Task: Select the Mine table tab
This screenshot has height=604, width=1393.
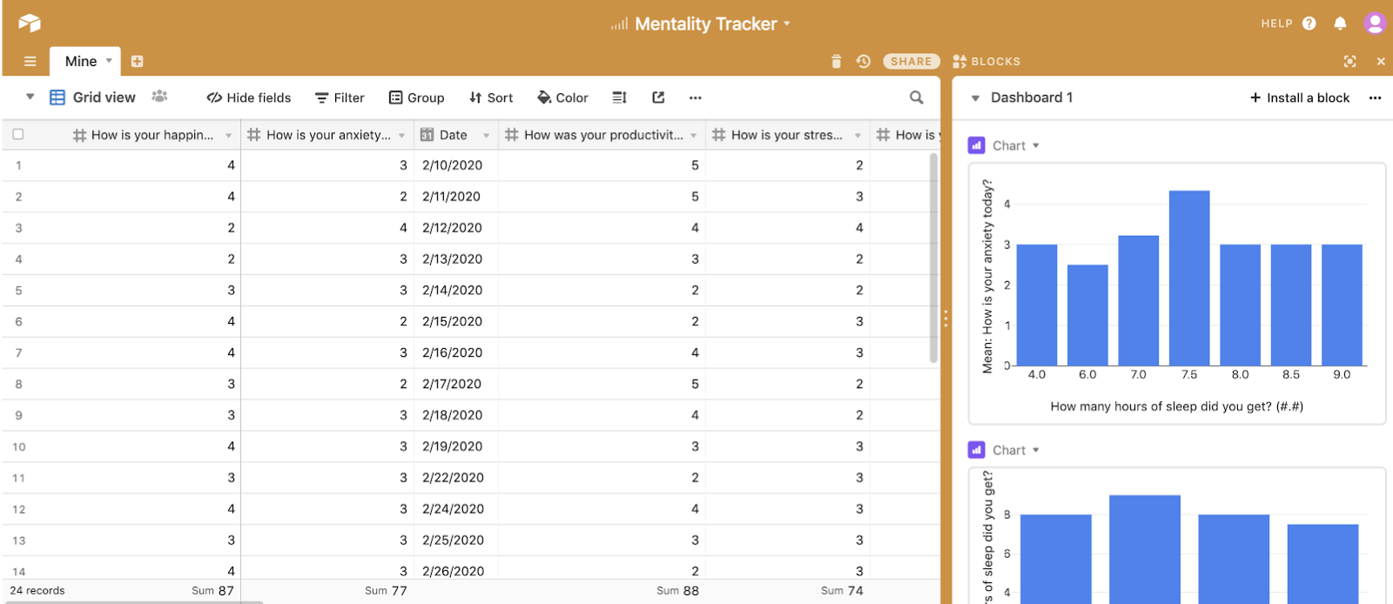Action: [81, 62]
